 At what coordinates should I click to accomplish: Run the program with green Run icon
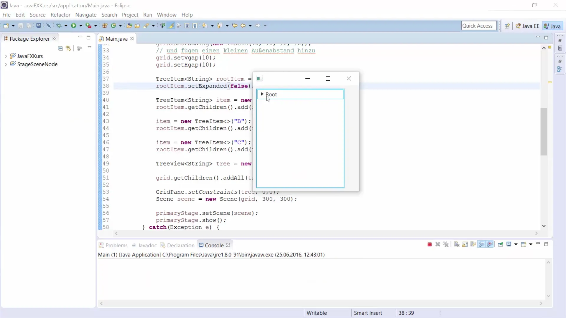point(73,26)
